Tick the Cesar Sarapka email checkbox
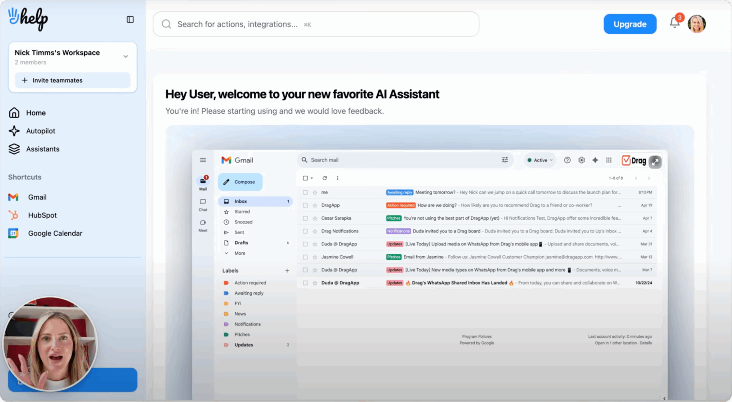732x402 pixels. 305,218
